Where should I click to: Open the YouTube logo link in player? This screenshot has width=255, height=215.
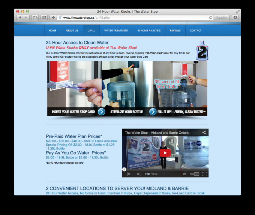[194, 174]
